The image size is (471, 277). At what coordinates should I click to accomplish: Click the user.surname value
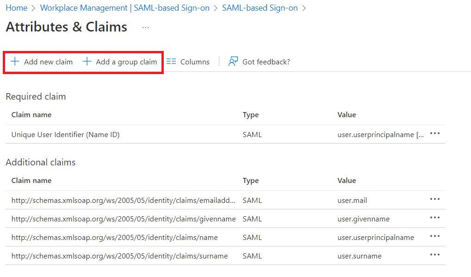359,256
